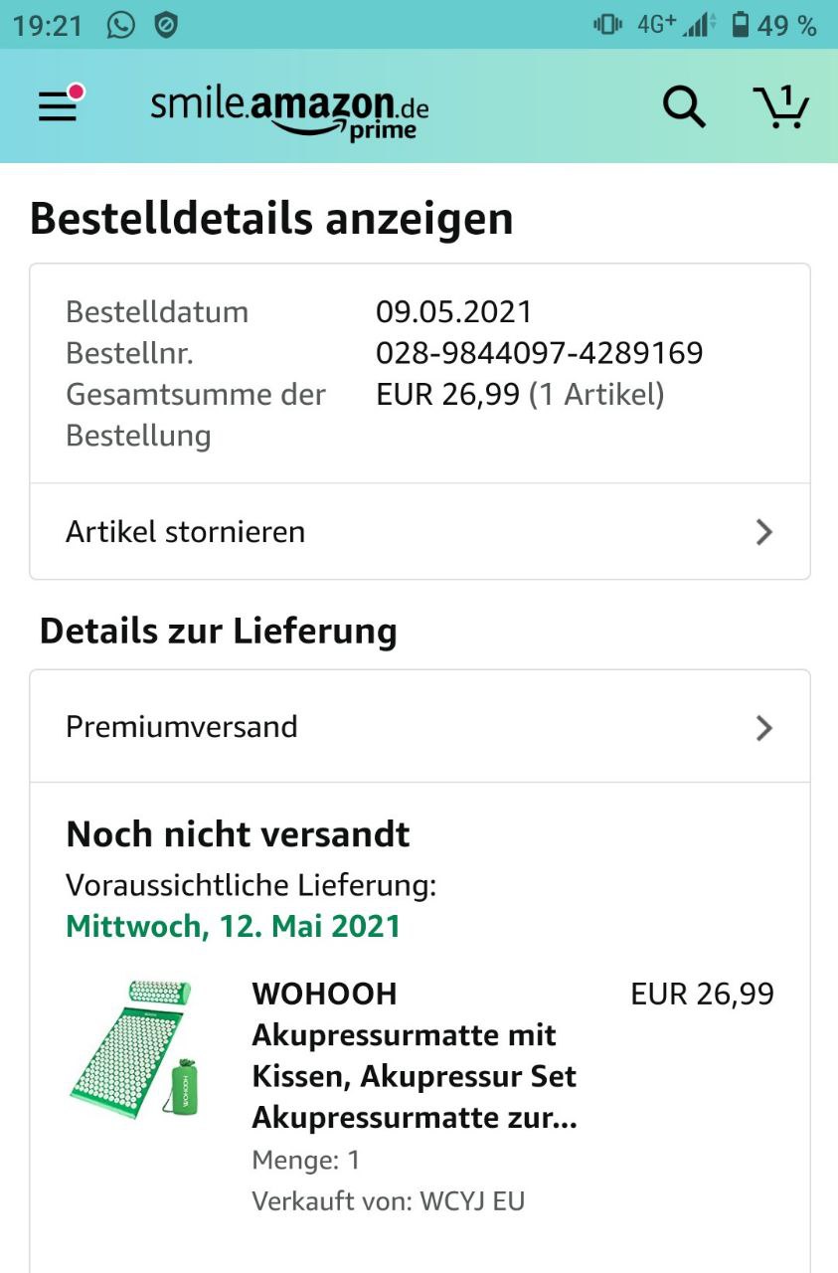Open the hamburger navigation menu
The width and height of the screenshot is (838, 1273).
(x=58, y=105)
